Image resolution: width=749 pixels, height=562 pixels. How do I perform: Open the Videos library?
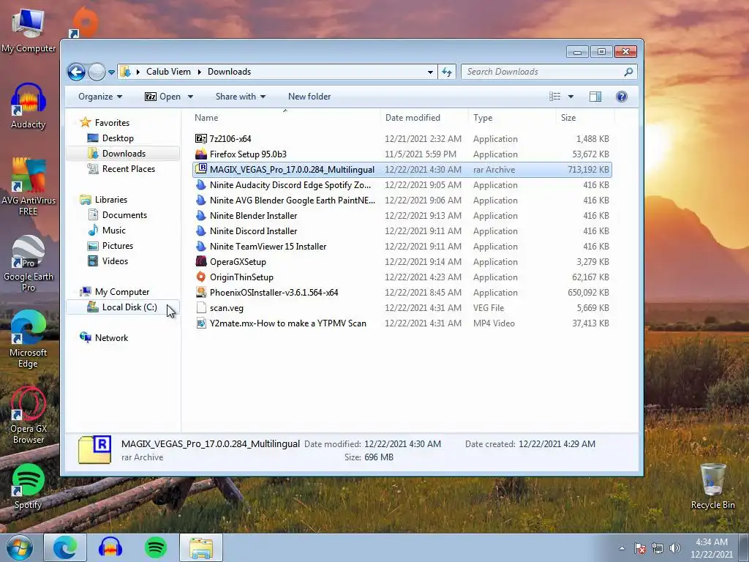115,261
